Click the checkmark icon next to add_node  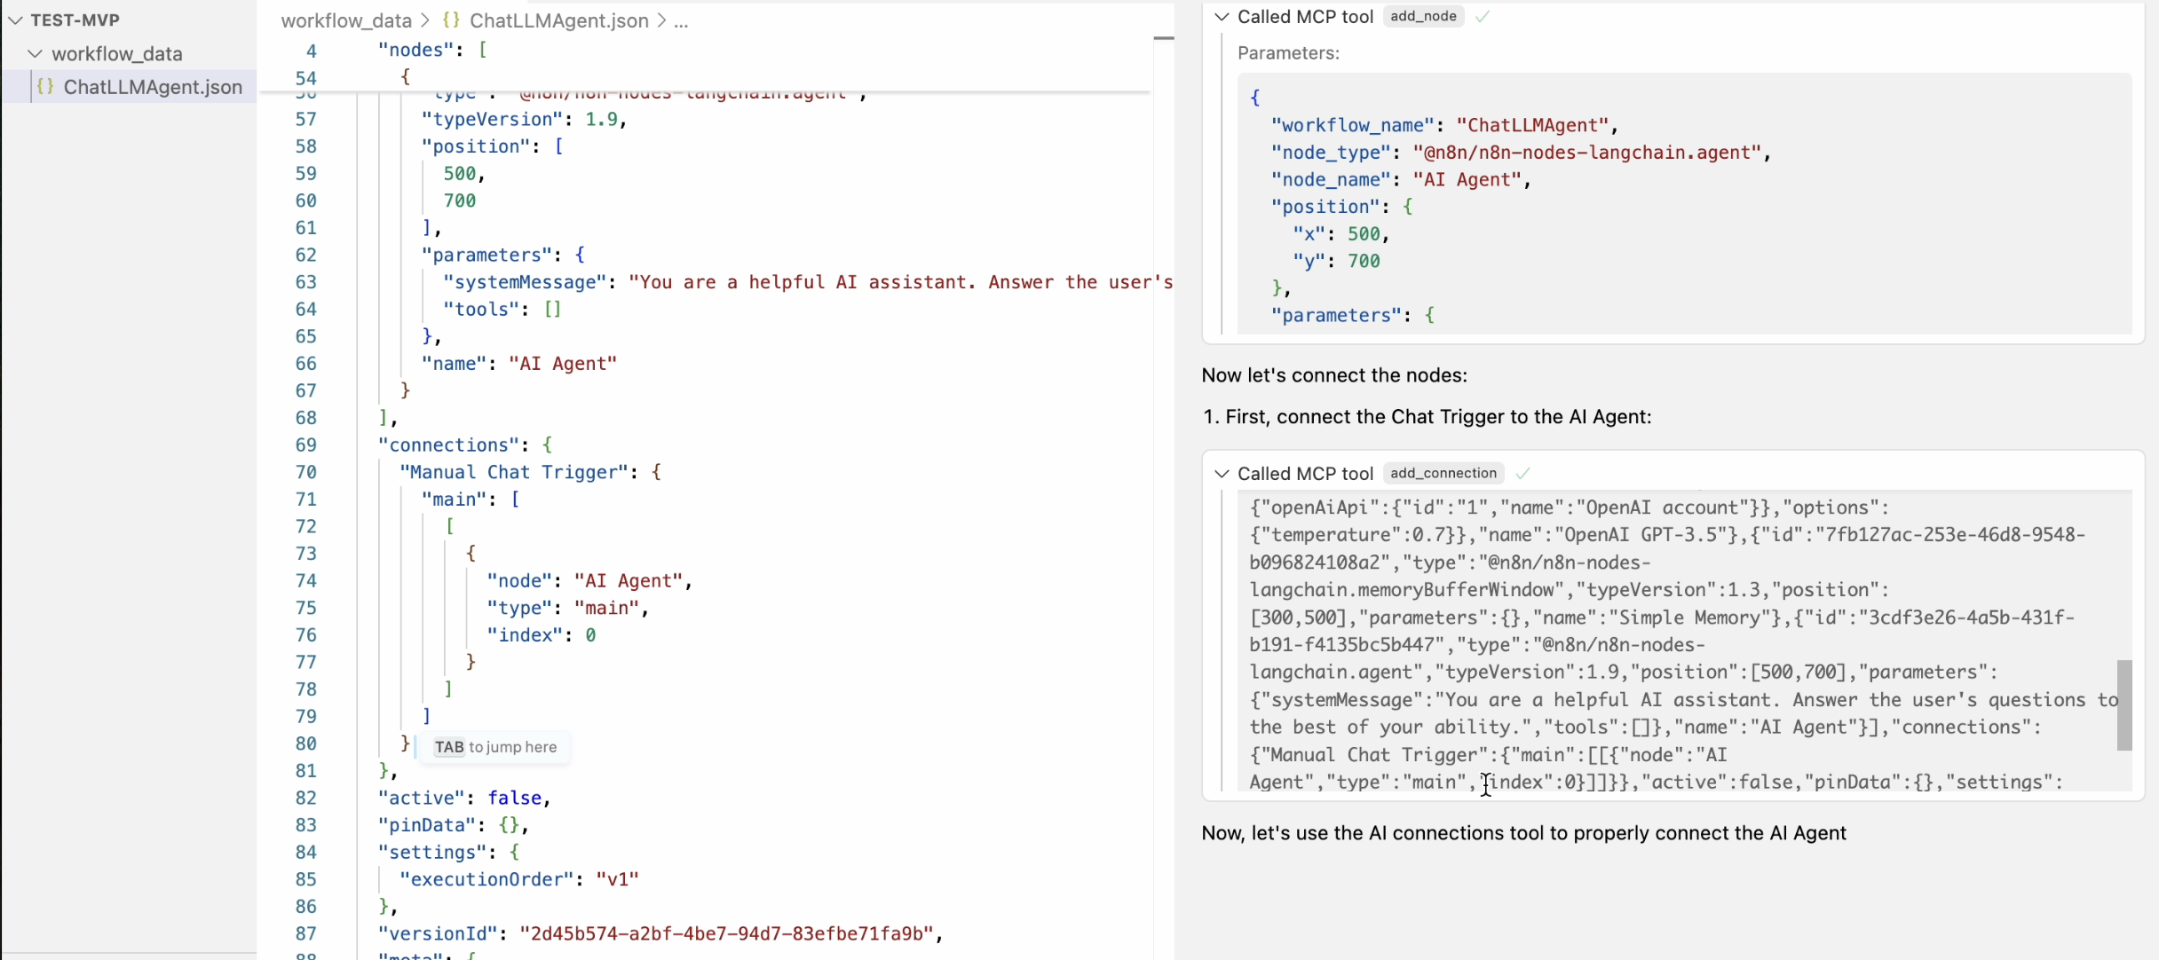(x=1482, y=17)
